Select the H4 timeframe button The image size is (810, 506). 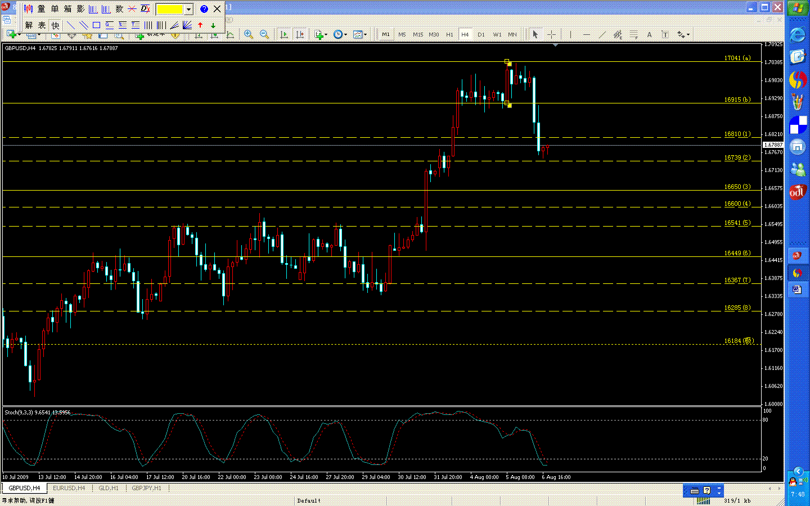(465, 34)
